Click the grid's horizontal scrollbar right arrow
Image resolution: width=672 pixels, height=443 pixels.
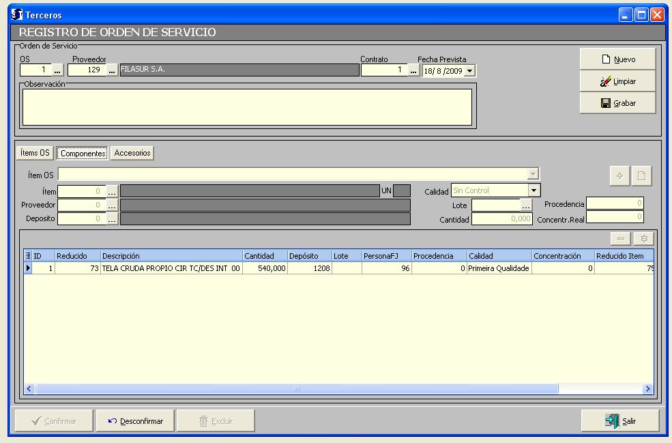pyautogui.click(x=647, y=388)
